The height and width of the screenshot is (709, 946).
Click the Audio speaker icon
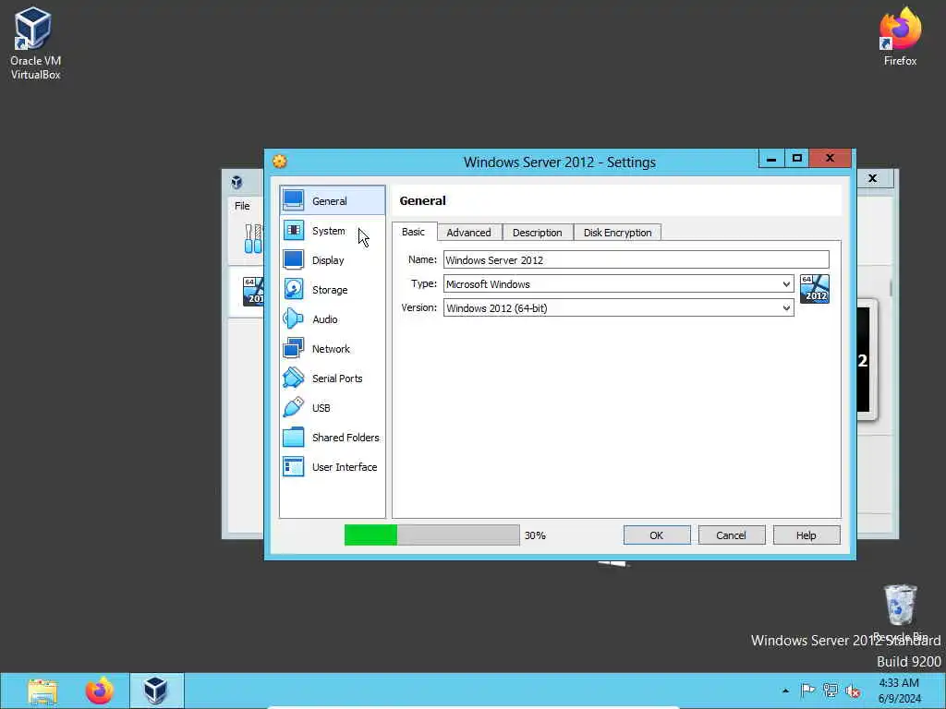pyautogui.click(x=293, y=318)
